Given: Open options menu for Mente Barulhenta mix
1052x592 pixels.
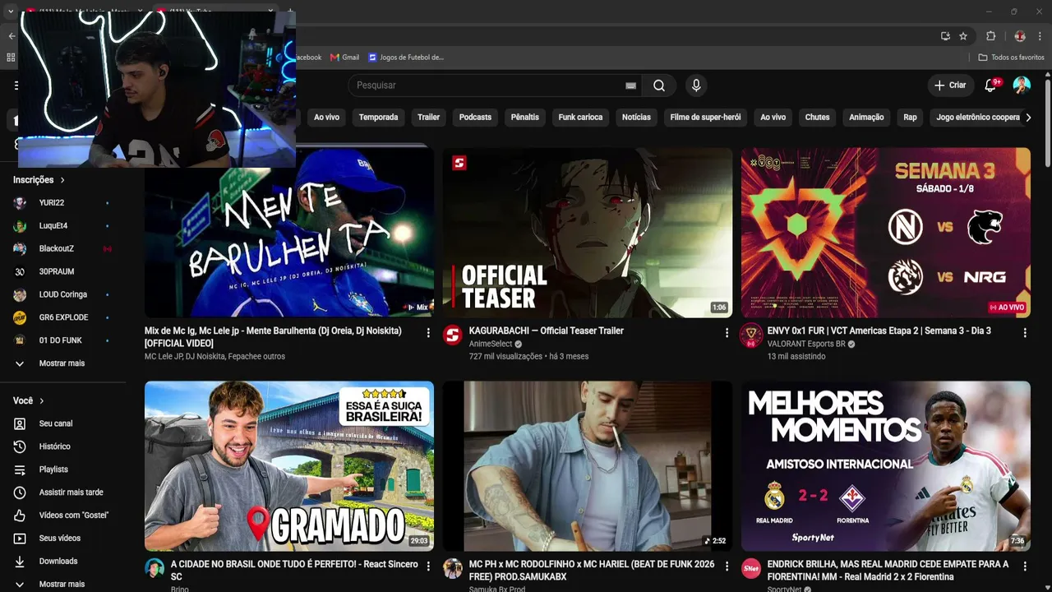Looking at the screenshot, I should coord(428,333).
